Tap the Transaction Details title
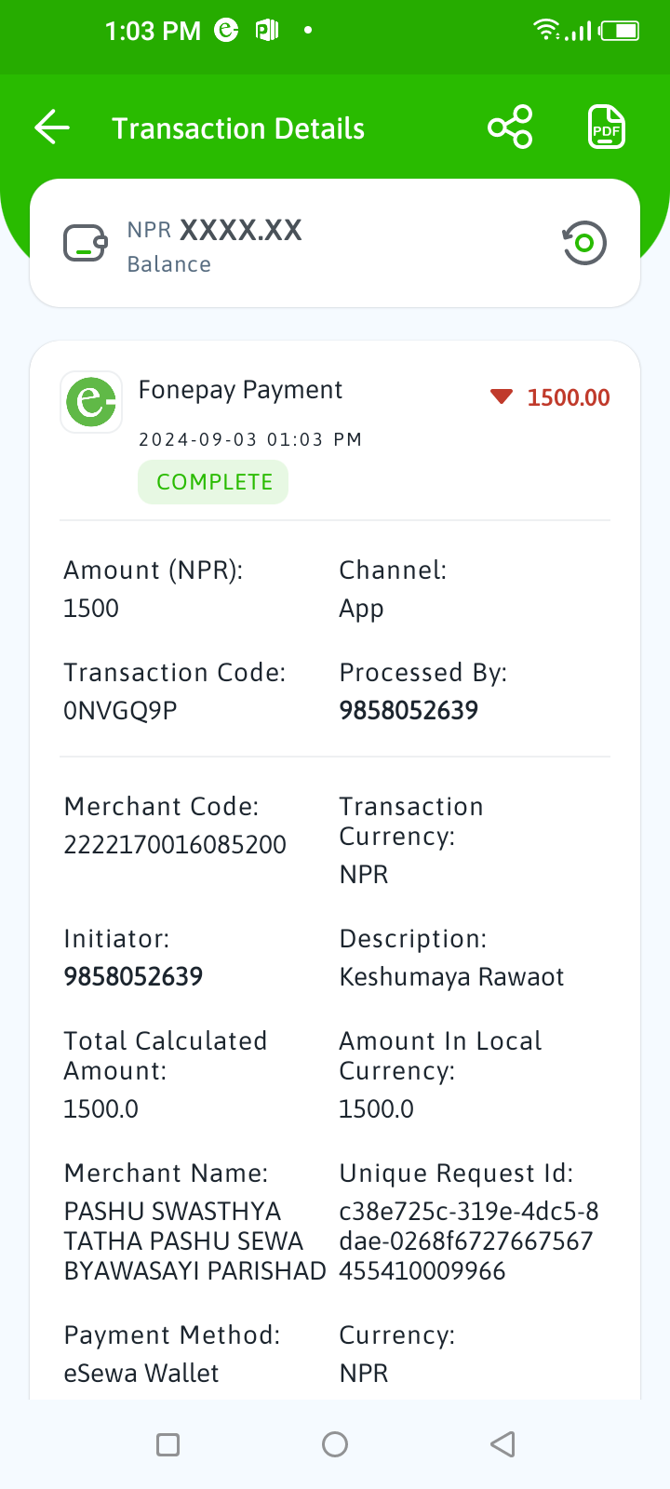Viewport: 670px width, 1489px height. click(238, 128)
